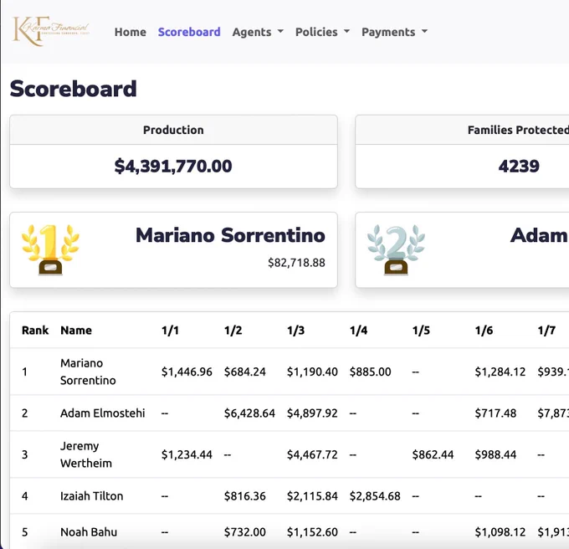The height and width of the screenshot is (549, 569).
Task: Select the $4,391,770.00 production total
Action: click(173, 167)
